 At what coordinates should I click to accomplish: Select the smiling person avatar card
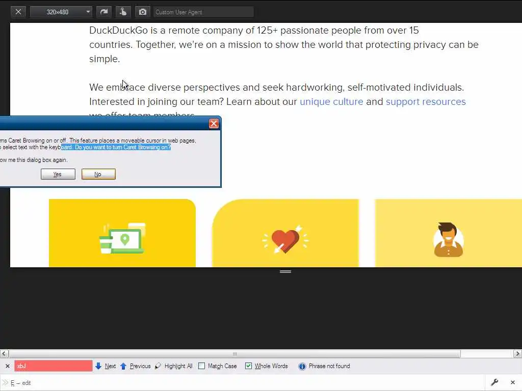point(449,233)
